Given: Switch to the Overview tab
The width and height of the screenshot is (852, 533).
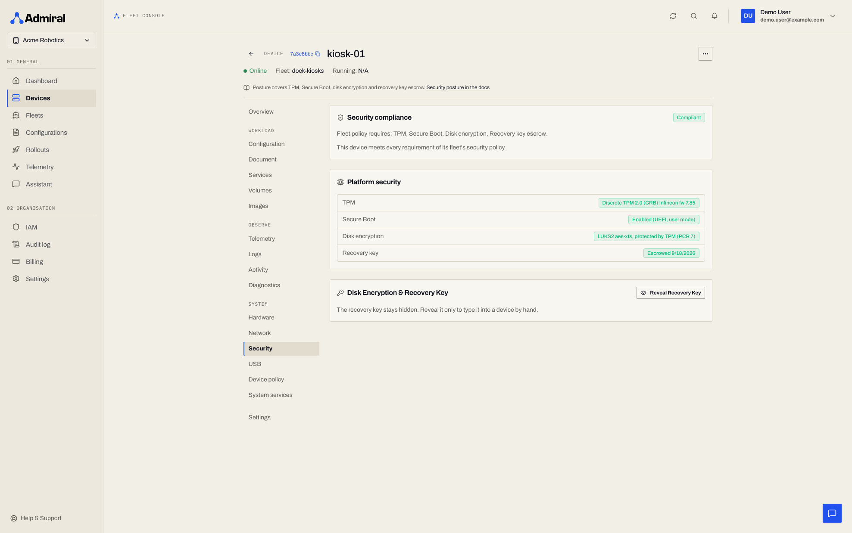Looking at the screenshot, I should 281,112.
